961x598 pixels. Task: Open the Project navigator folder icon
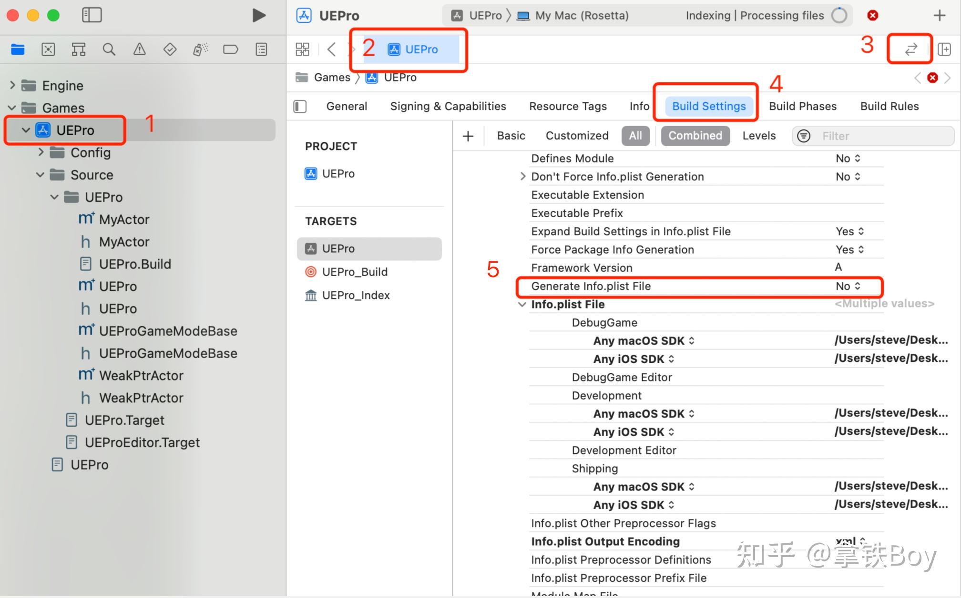[18, 49]
